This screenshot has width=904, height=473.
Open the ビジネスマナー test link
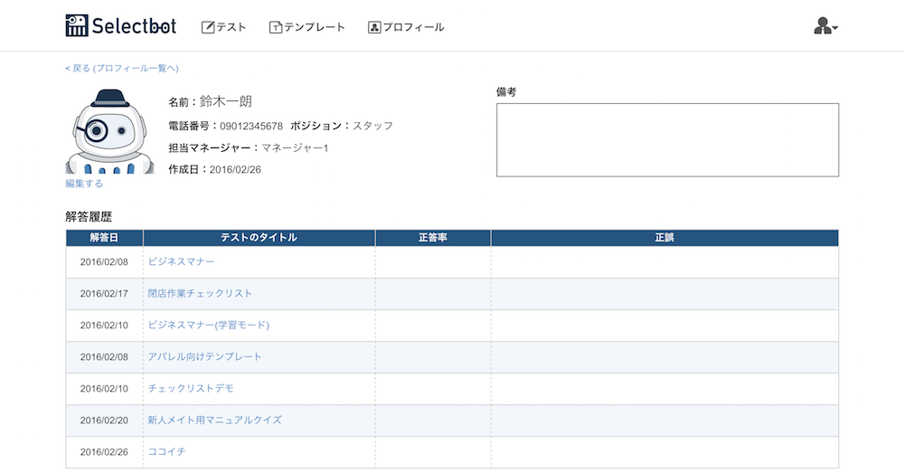click(x=181, y=262)
